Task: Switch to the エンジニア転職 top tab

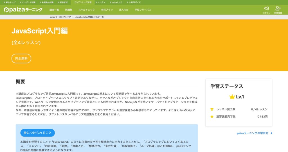Action: tap(29, 2)
